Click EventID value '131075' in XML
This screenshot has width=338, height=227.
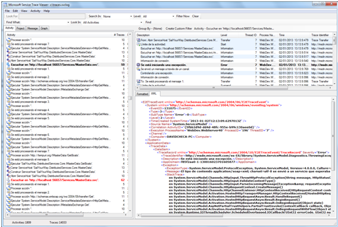click(x=170, y=108)
